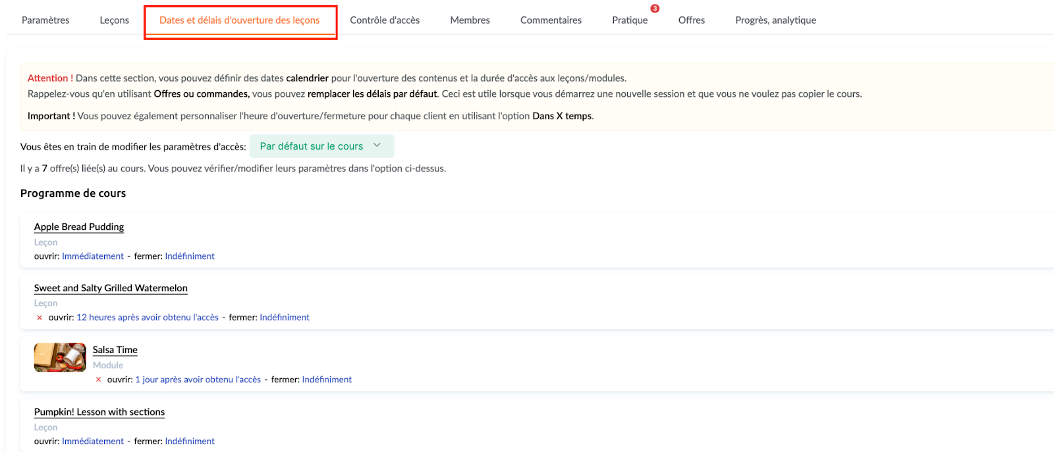Open Pumpkin! Lesson with sections link
This screenshot has height=452, width=1054.
pyautogui.click(x=99, y=412)
